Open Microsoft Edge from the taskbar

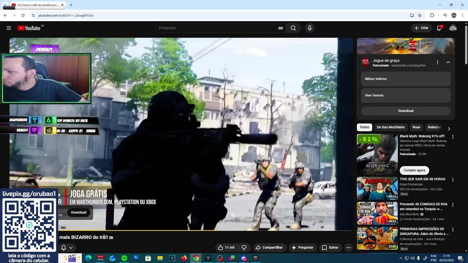pos(88,258)
